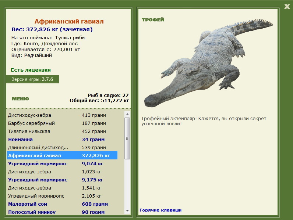Click the fish list scrollbar thumb
The height and width of the screenshot is (220, 293).
[127, 138]
